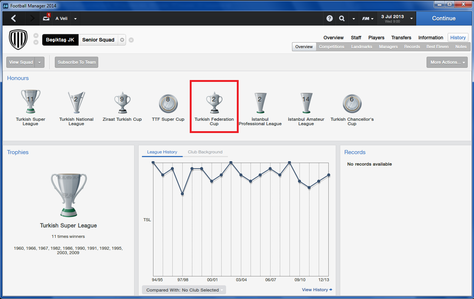474x299 pixels.
Task: Switch to the Notes tab
Action: coord(461,47)
